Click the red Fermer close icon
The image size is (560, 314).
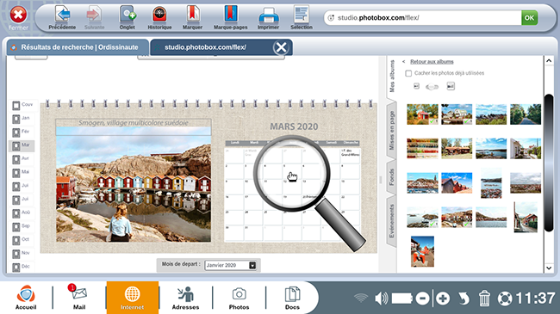(18, 15)
